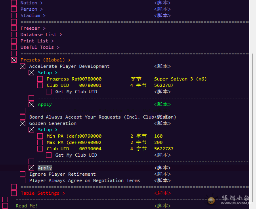Toggle the green Apply checkbox
This screenshot has width=256, height=209.
point(31,104)
